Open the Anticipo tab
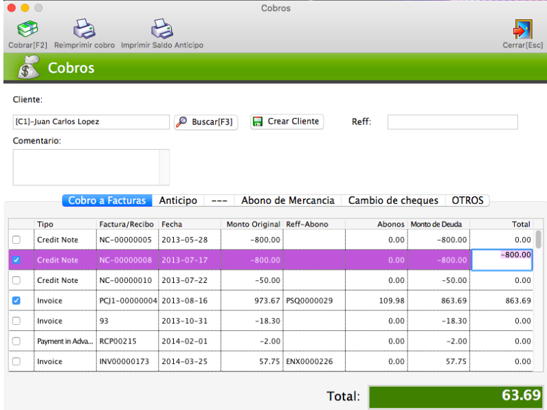 coord(178,201)
